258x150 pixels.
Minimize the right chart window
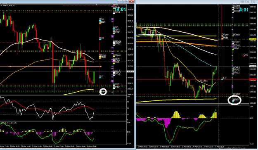(242, 2)
